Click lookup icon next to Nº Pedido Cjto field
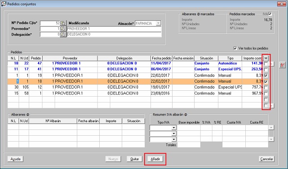 pyautogui.click(x=63, y=23)
